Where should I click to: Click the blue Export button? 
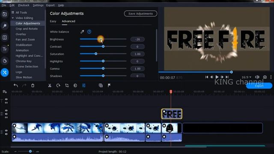pyautogui.click(x=259, y=86)
